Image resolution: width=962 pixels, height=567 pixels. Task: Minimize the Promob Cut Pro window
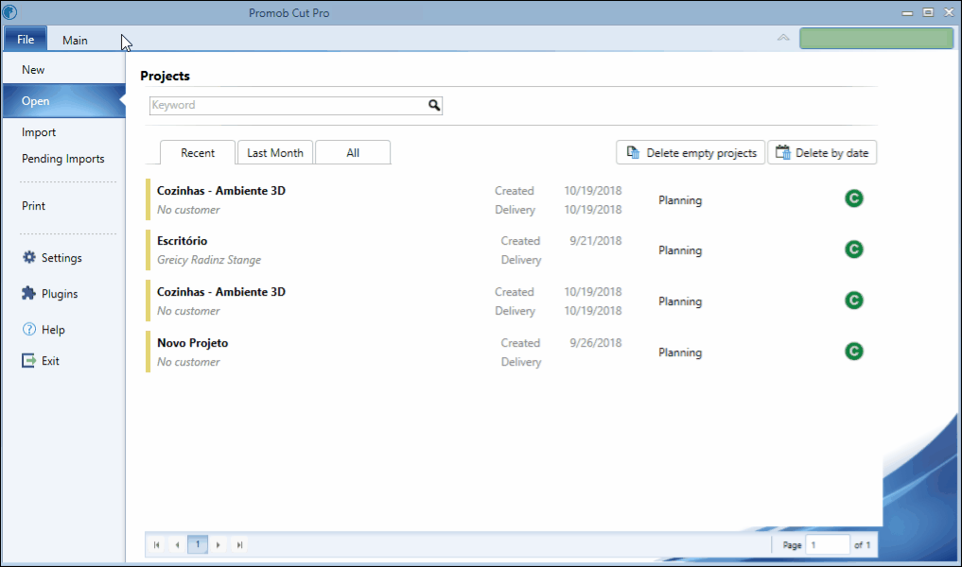pos(907,13)
